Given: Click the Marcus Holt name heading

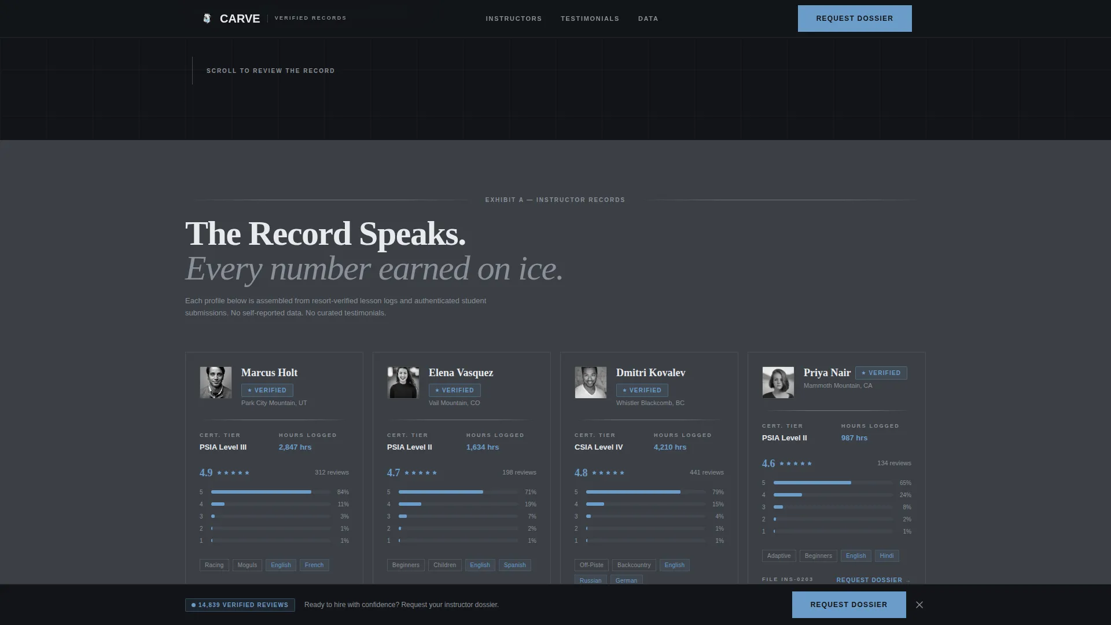Looking at the screenshot, I should pyautogui.click(x=270, y=373).
